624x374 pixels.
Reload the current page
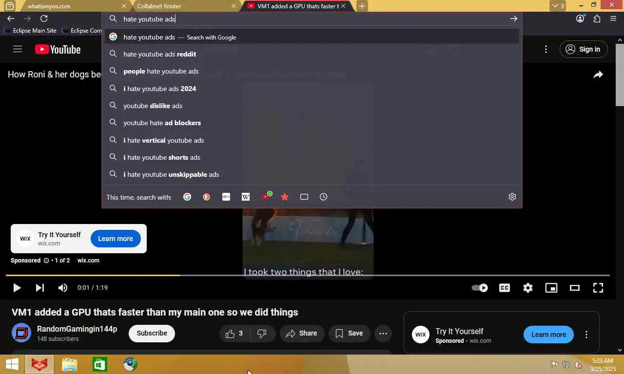click(x=44, y=19)
